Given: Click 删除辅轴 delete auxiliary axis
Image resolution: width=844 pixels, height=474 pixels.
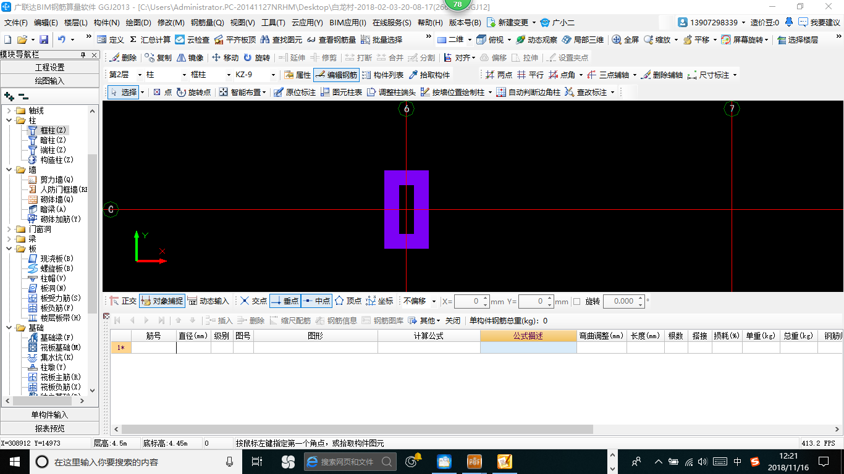Looking at the screenshot, I should [x=662, y=75].
